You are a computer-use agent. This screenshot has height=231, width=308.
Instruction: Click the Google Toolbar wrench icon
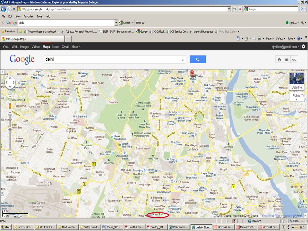pyautogui.click(x=302, y=23)
